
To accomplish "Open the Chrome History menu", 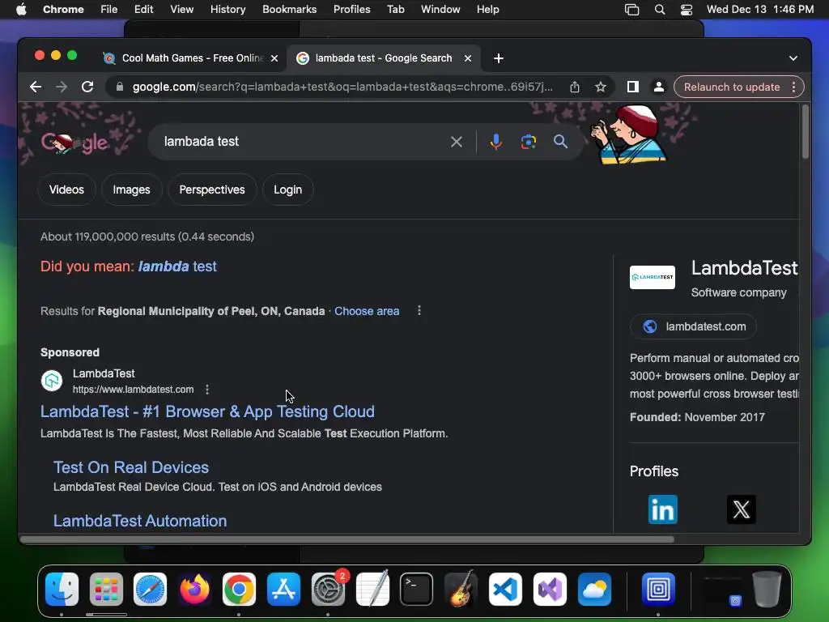I will coord(227,10).
